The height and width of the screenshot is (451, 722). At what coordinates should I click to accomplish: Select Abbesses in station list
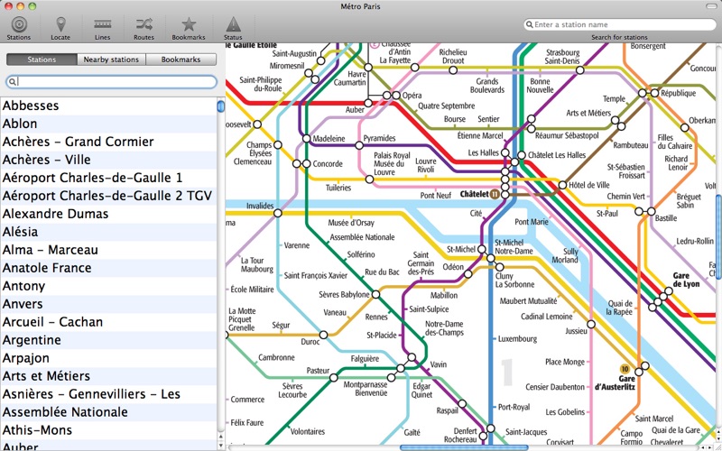click(x=108, y=106)
